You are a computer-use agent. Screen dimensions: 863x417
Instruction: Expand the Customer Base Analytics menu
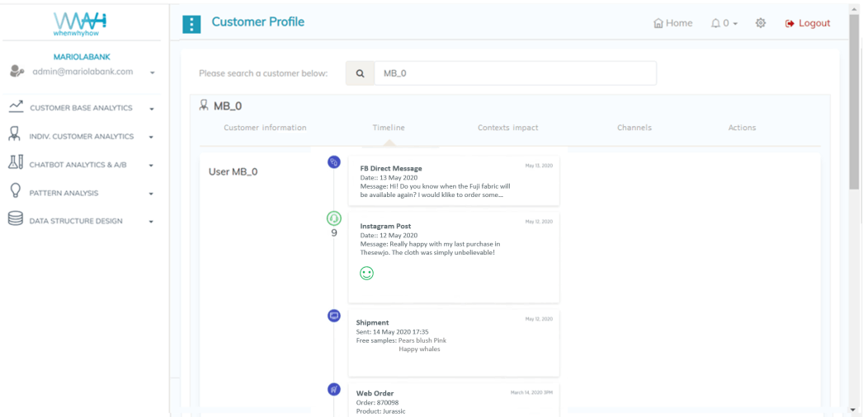[x=81, y=108]
